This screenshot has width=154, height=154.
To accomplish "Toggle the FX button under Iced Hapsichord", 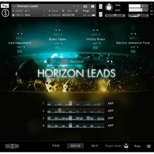I will tap(20, 51).
